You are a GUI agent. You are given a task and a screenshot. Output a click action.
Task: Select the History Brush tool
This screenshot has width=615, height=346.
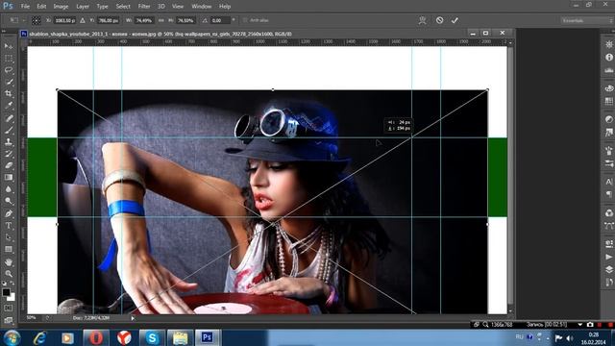click(x=9, y=154)
